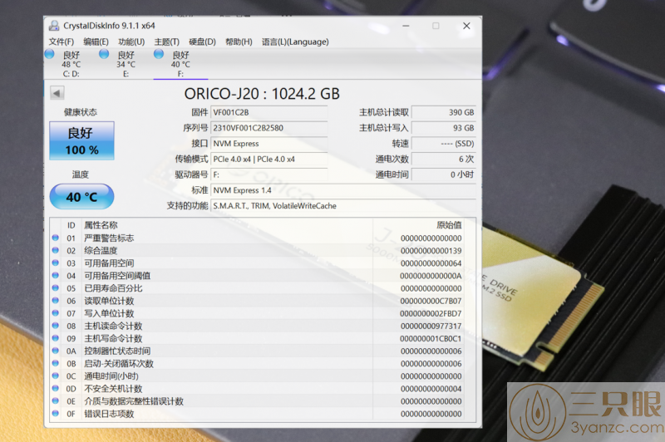This screenshot has height=442, width=665.
Task: Click the status dot for row 05
Action: pyautogui.click(x=56, y=287)
